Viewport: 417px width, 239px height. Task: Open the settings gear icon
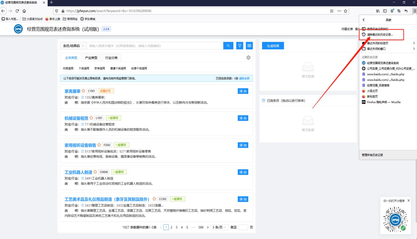(248, 58)
